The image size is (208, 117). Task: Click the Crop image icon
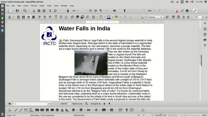(167, 17)
